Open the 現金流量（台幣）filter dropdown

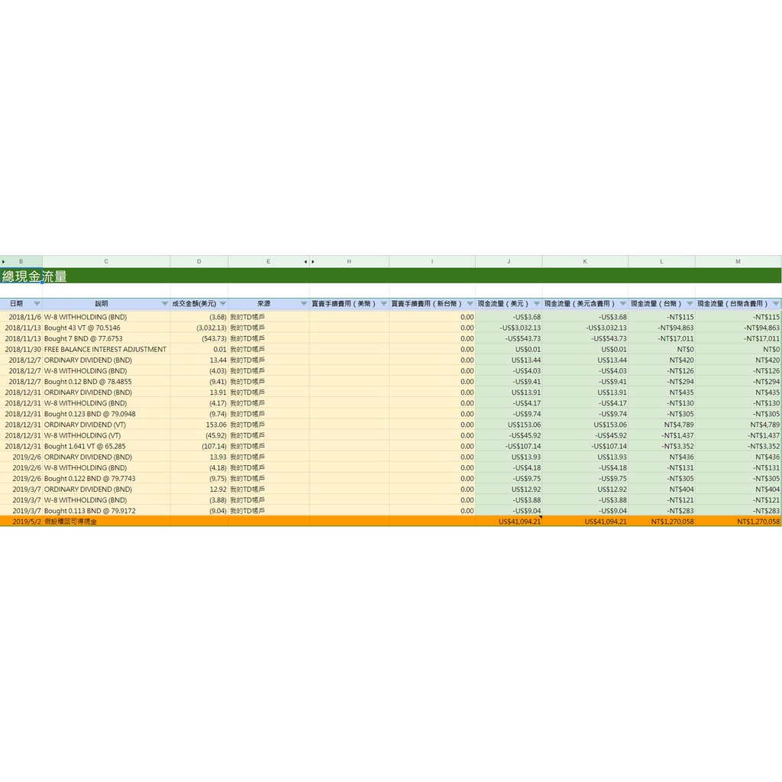689,304
